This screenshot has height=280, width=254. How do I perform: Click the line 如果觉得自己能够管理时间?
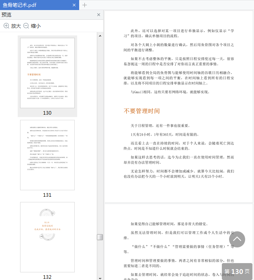point(169,224)
